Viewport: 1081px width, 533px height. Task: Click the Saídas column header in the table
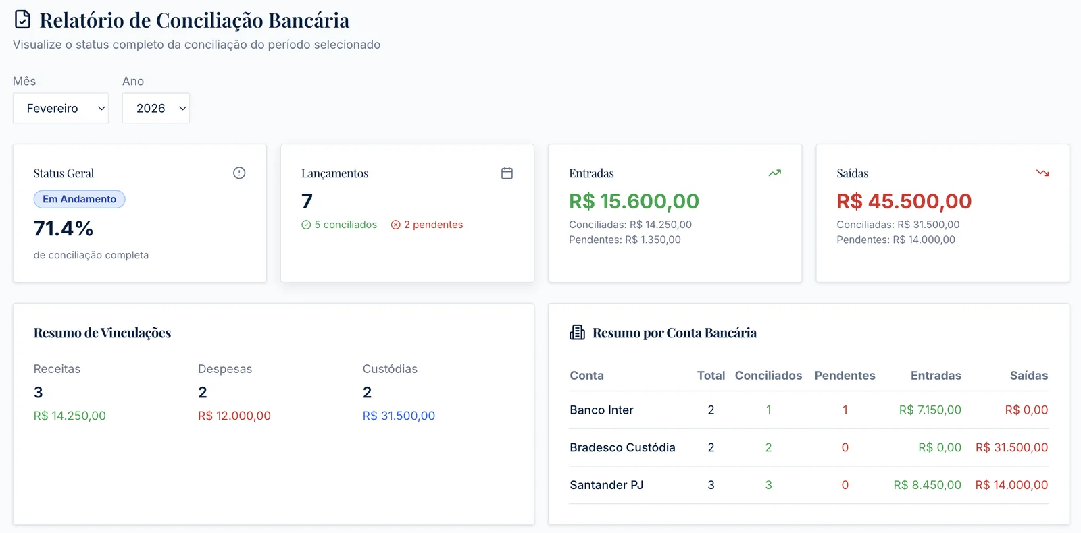[x=1029, y=376]
